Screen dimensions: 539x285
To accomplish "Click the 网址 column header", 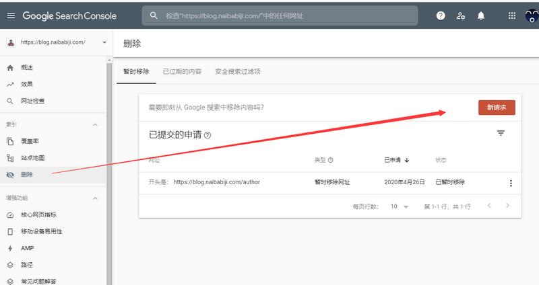I will point(154,160).
